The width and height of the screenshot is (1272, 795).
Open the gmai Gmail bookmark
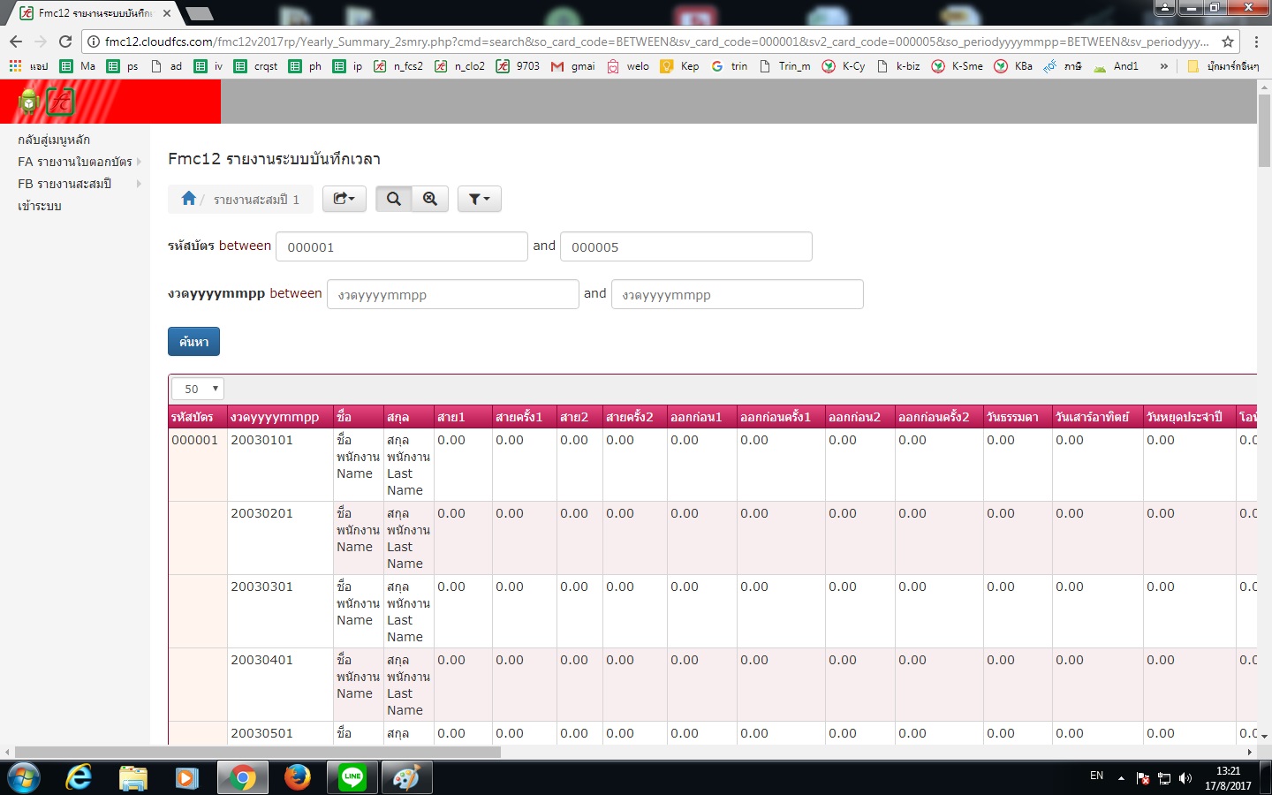(x=572, y=66)
